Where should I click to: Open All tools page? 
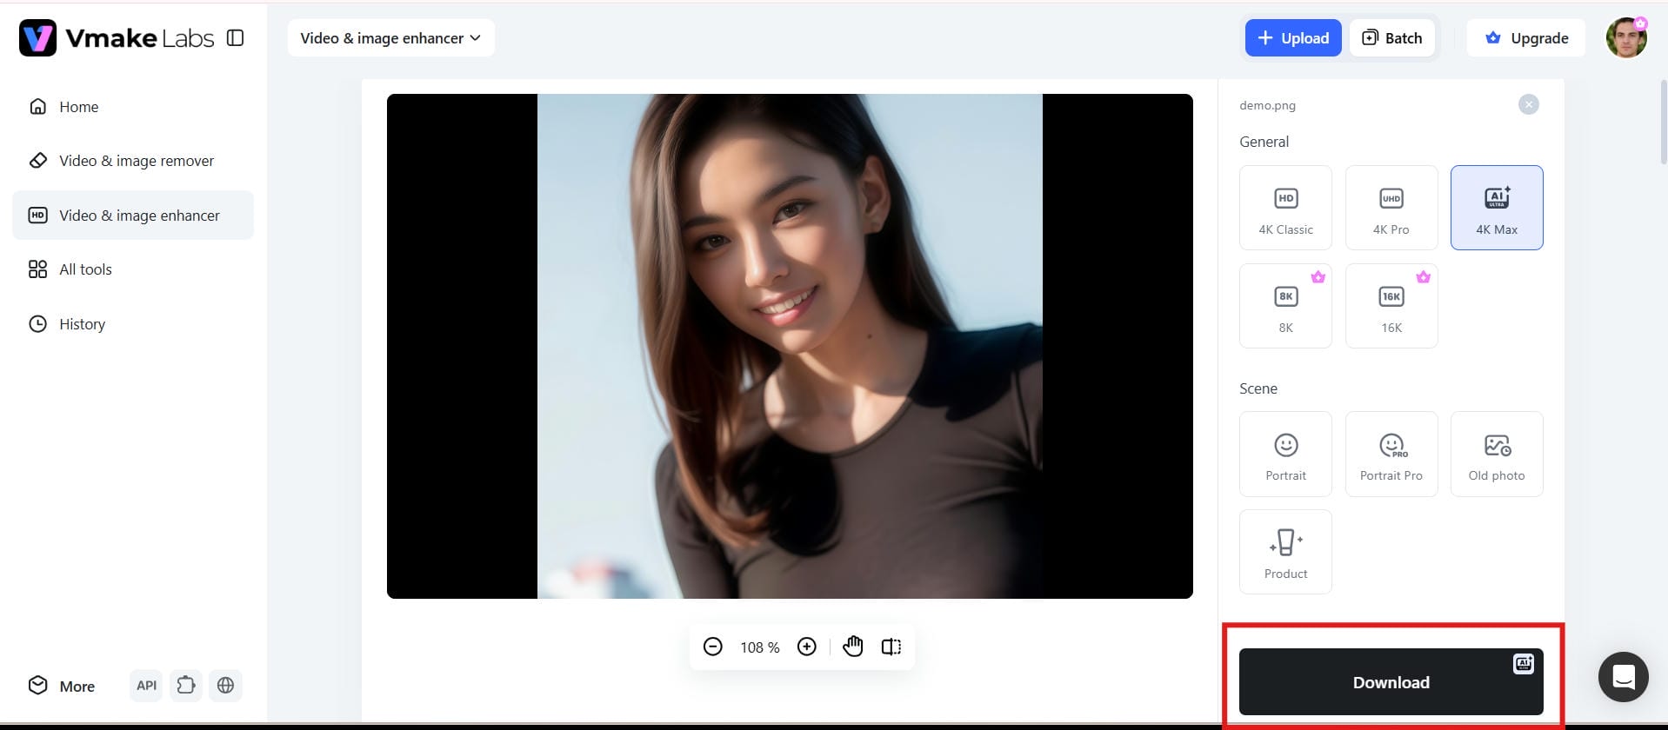(x=133, y=269)
